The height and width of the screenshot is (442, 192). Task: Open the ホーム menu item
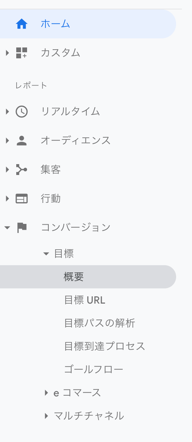click(x=88, y=24)
